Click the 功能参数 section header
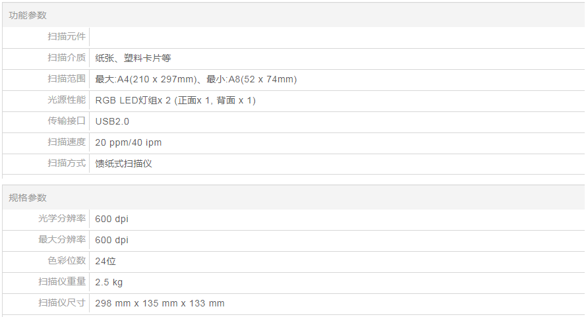The image size is (588, 317). point(28,15)
